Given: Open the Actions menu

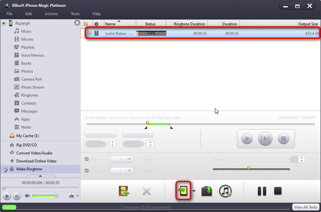Looking at the screenshot, I should (x=51, y=14).
